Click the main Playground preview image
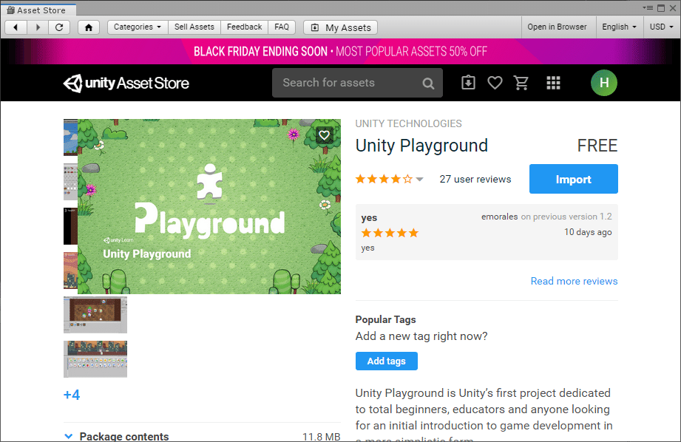681x442 pixels. pyautogui.click(x=209, y=207)
